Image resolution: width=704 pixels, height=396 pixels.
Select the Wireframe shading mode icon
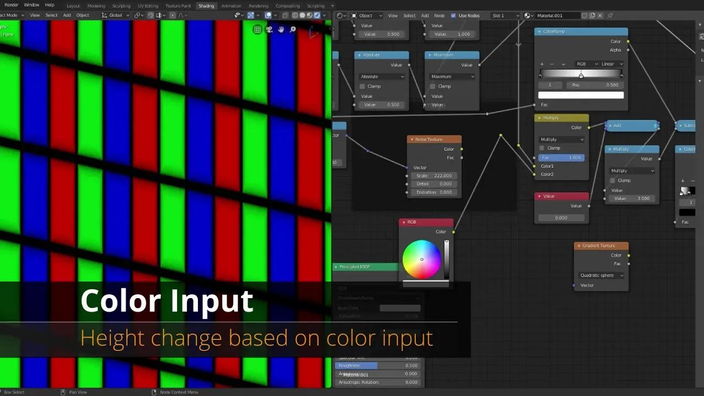tap(295, 15)
